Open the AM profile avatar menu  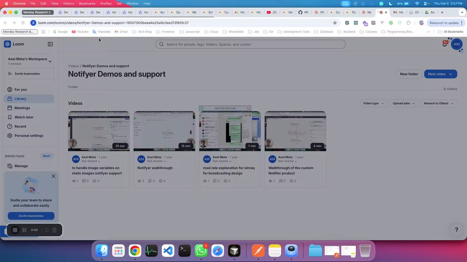tap(456, 44)
